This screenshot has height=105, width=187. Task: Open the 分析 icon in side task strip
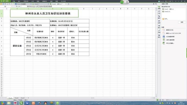tap(159, 12)
